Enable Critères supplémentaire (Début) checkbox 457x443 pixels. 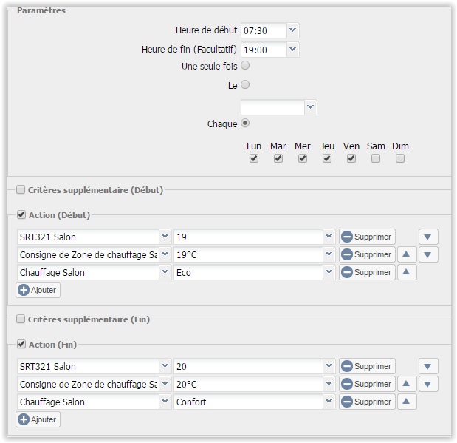[x=21, y=189]
